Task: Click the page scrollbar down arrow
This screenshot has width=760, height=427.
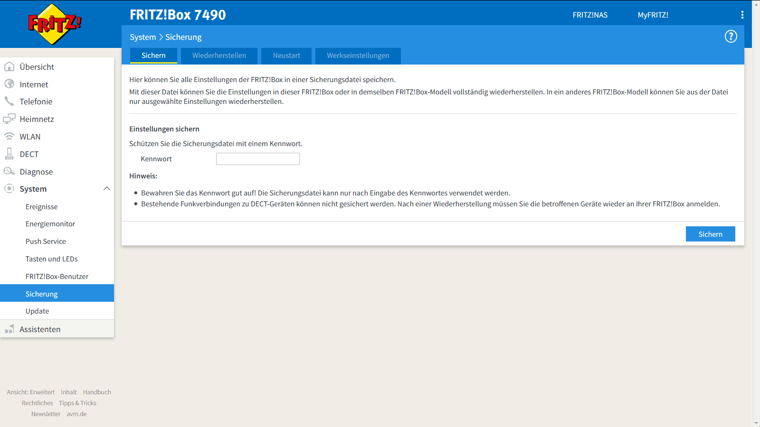Action: (x=756, y=423)
